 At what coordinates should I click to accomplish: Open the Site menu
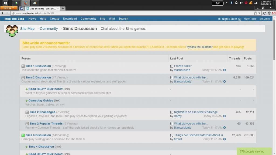click(102, 19)
